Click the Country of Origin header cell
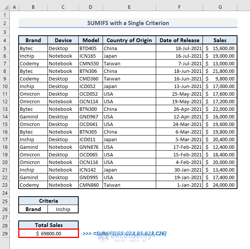The image size is (250, 249). tap(129, 40)
